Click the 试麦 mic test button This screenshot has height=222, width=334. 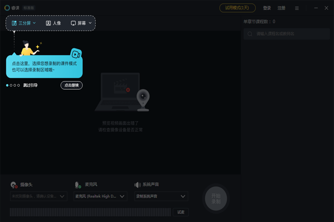pos(180,212)
